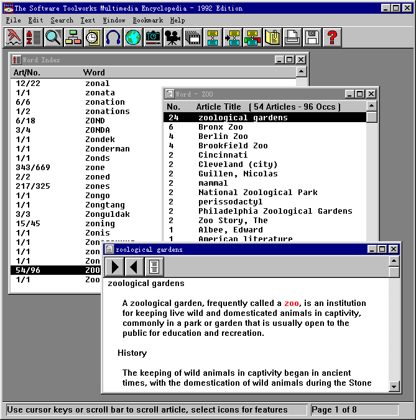Open the Timeline clock icon
416x420 pixels.
click(x=93, y=37)
